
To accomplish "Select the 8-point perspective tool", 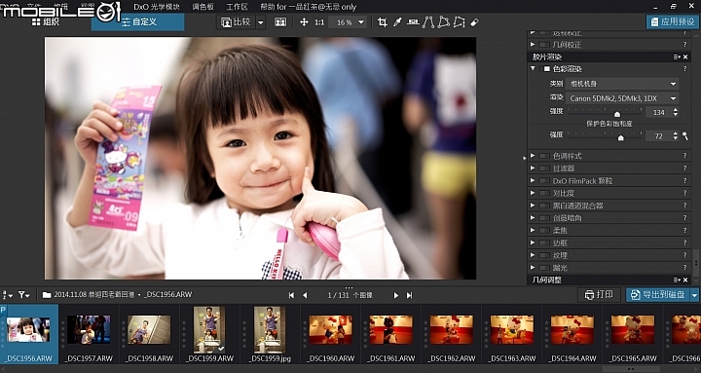I will (x=460, y=22).
